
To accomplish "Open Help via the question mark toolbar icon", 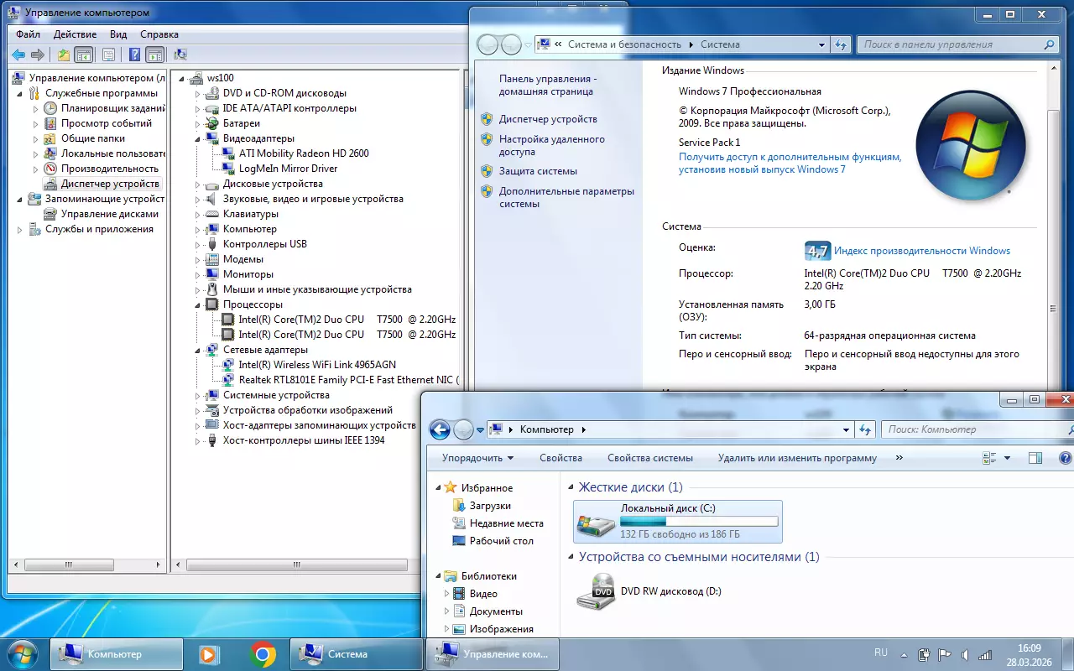I will [135, 55].
